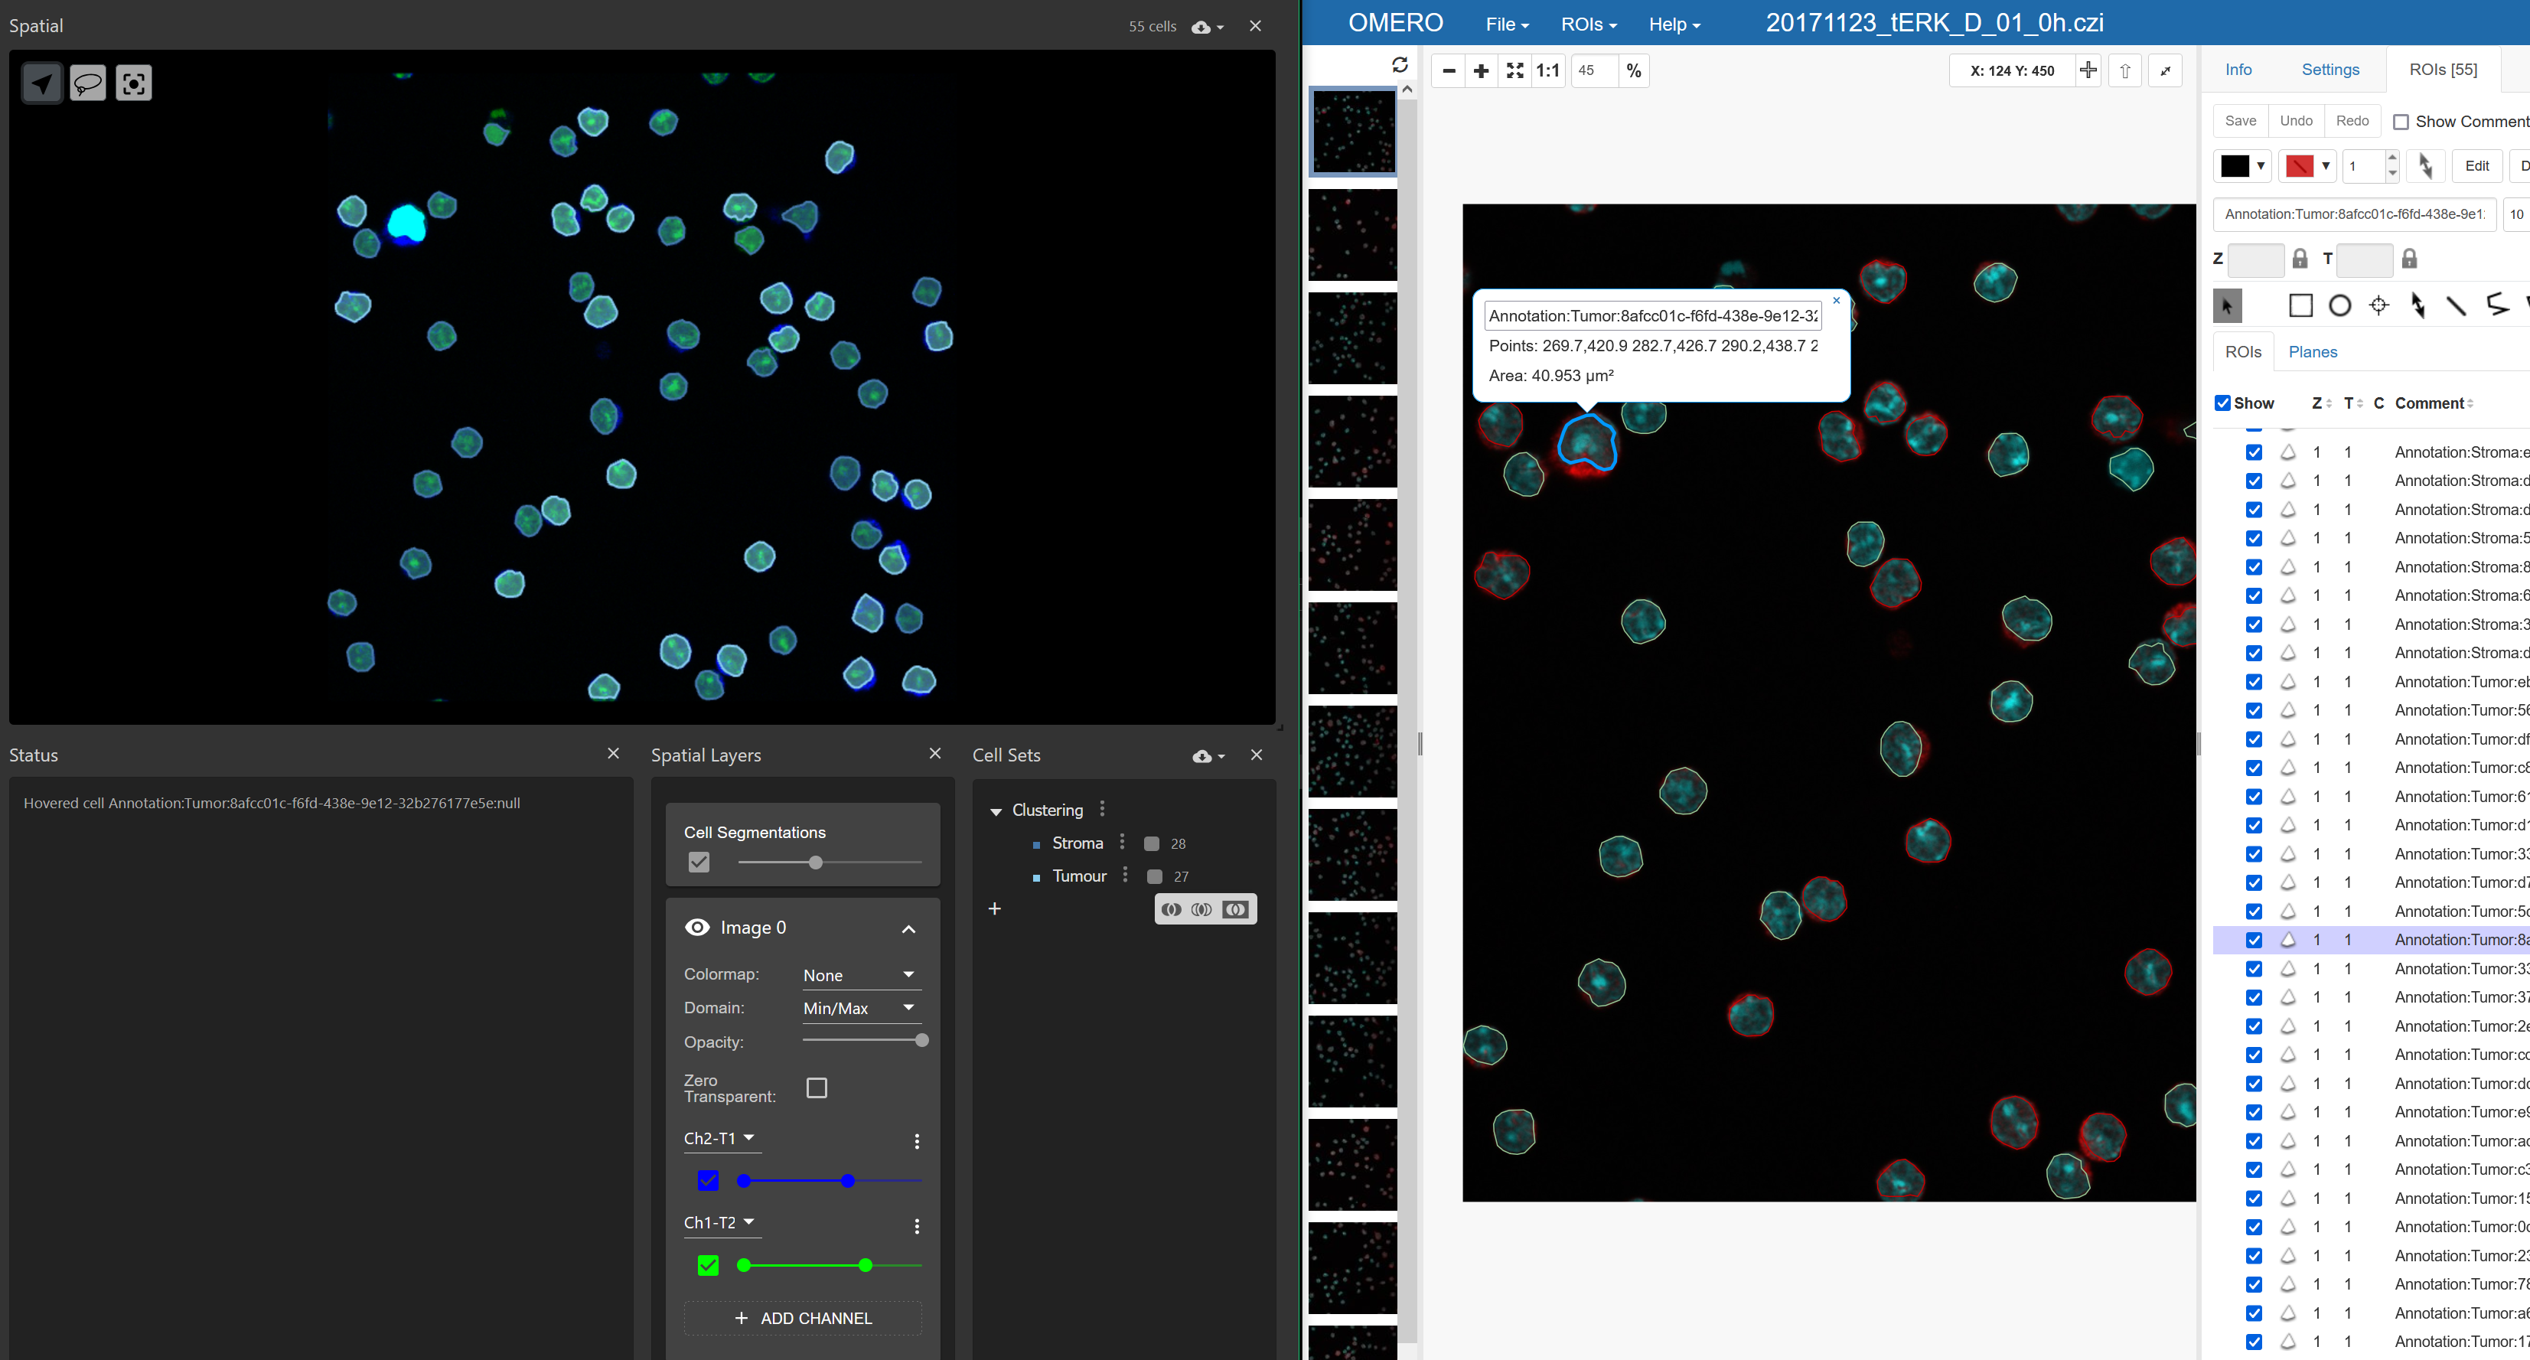2530x1360 pixels.
Task: Switch to the Info tab
Action: [2238, 69]
